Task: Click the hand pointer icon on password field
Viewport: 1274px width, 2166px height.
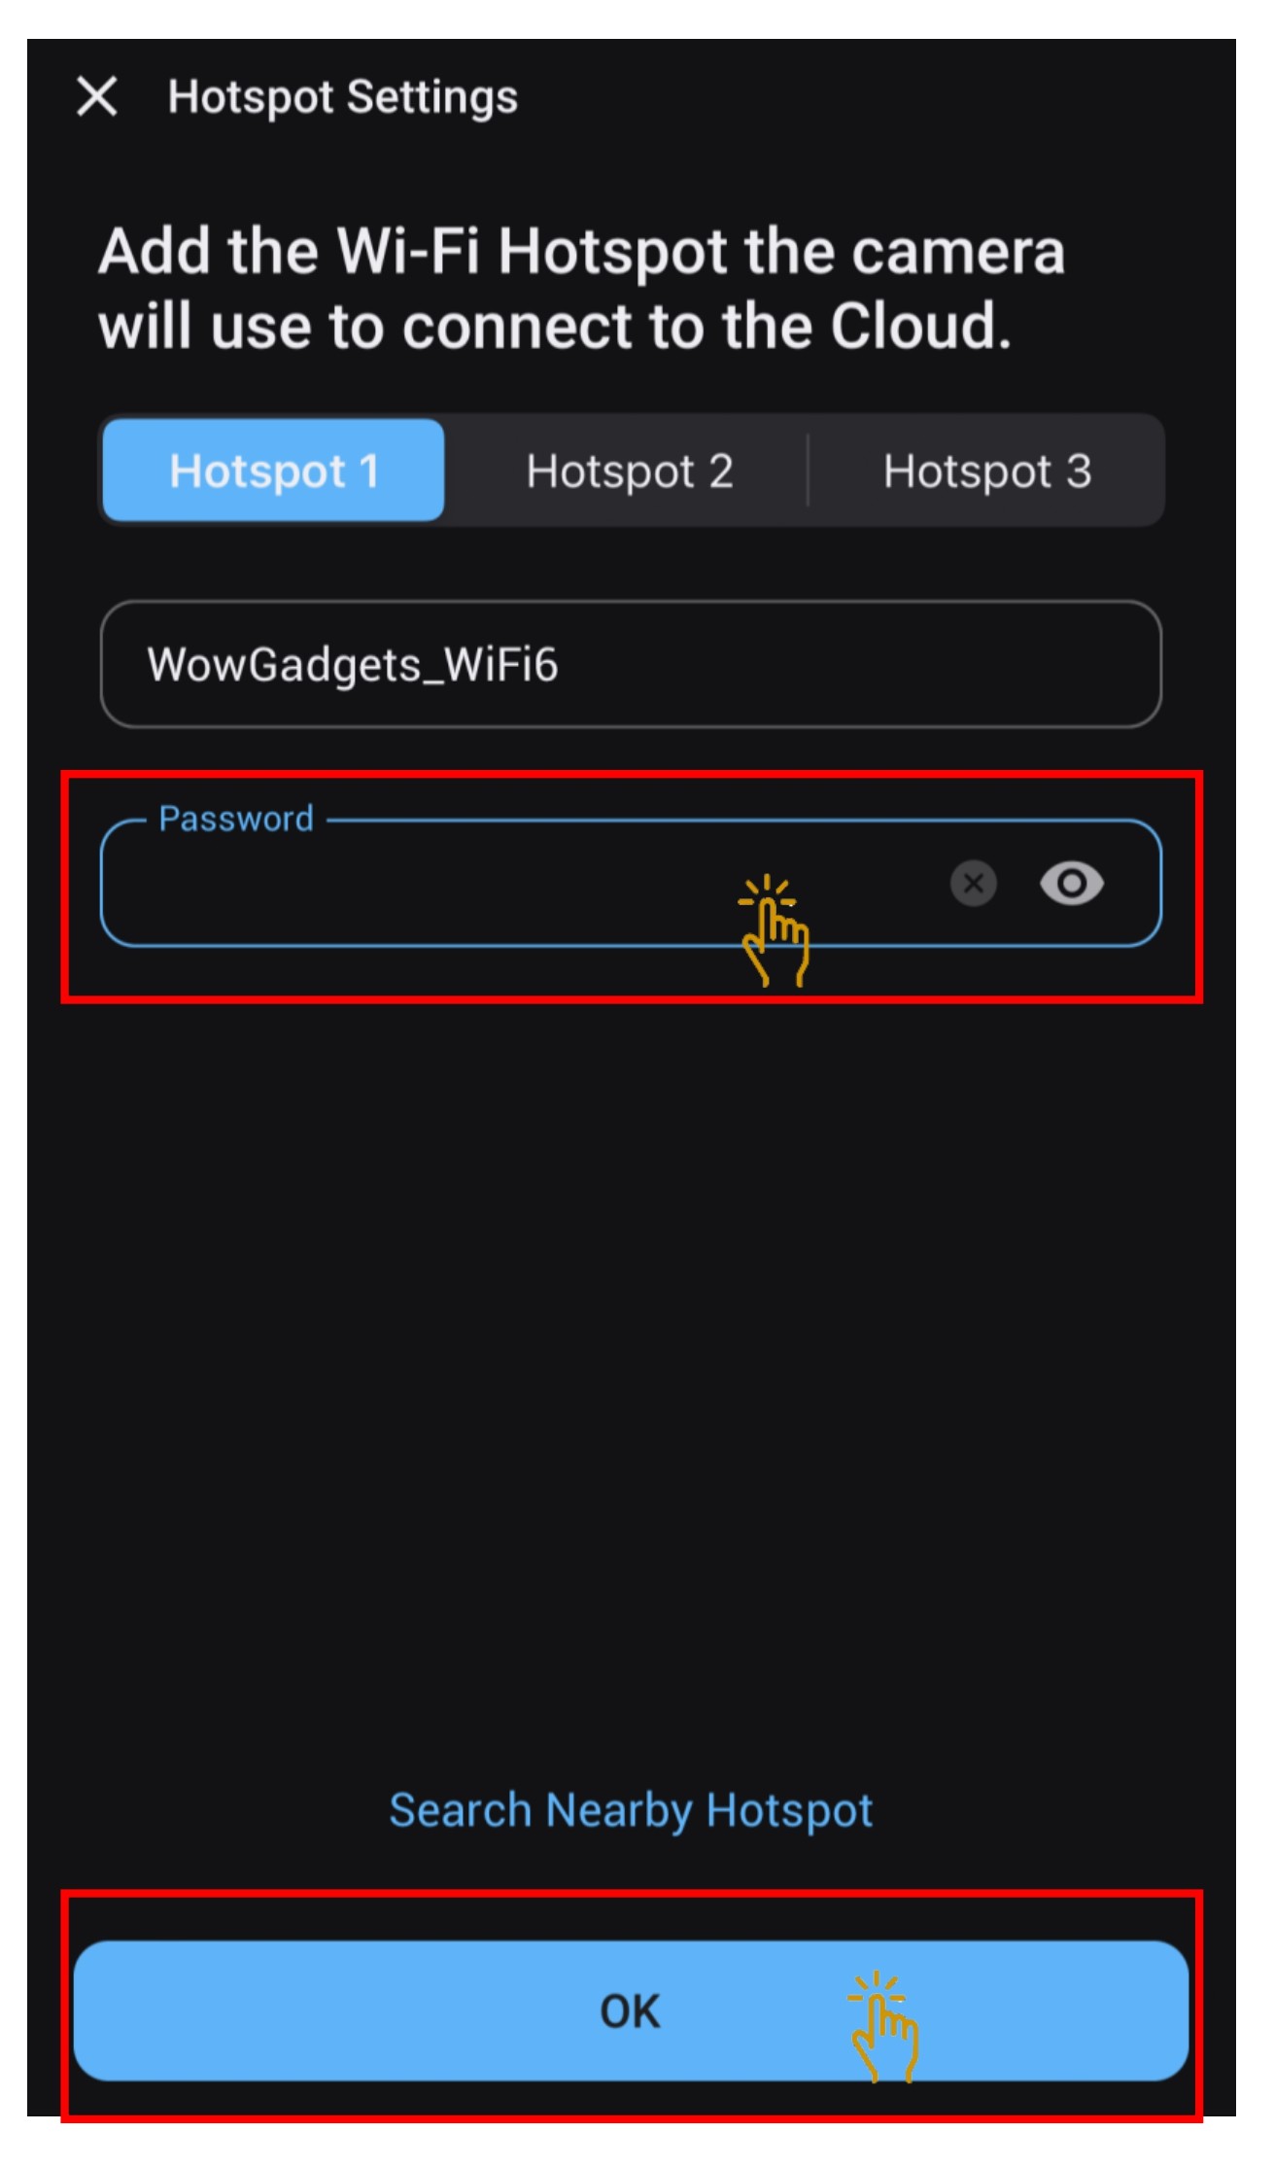Action: (773, 930)
